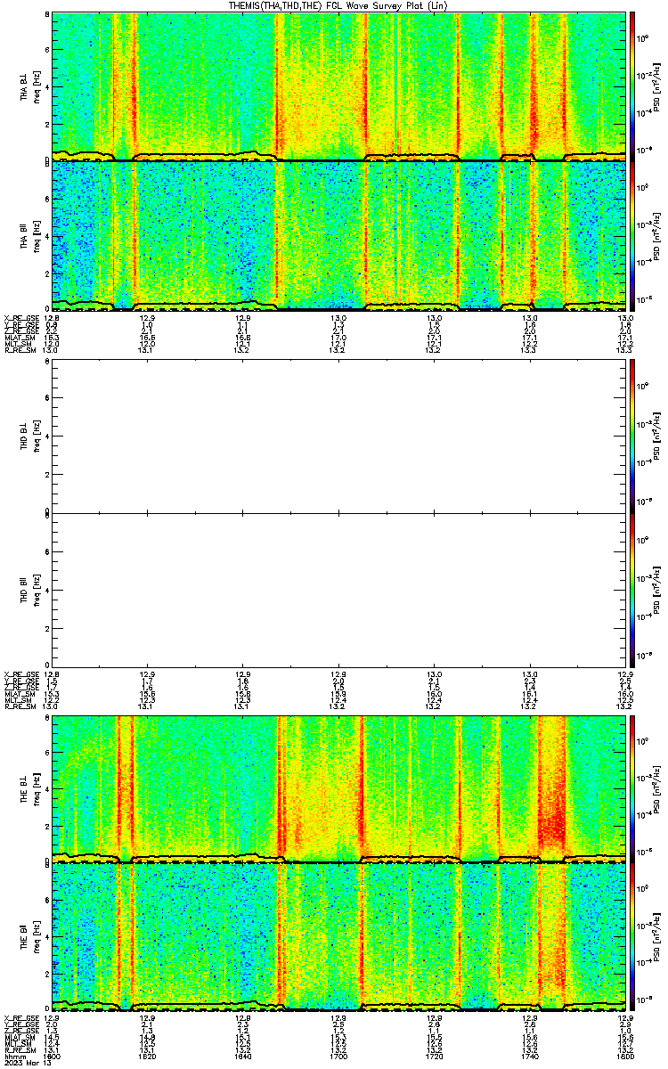Screen dimensions: 668x1069
Task: Select the THE B-parallel spectrogram panel
Action: (338, 937)
